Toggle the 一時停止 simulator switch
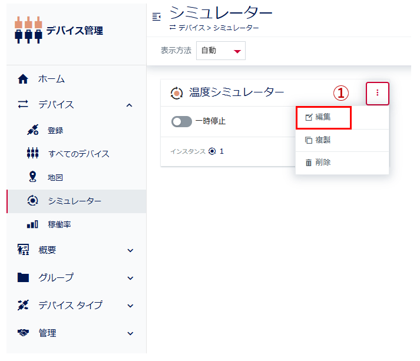Screen dimensions: 420x361 (181, 121)
